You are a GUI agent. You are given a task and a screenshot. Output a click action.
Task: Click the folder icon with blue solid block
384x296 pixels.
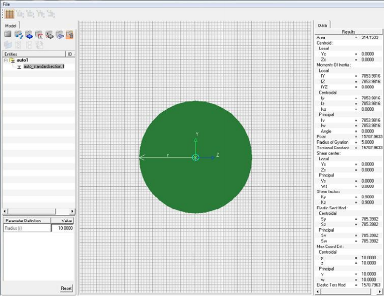pos(29,35)
